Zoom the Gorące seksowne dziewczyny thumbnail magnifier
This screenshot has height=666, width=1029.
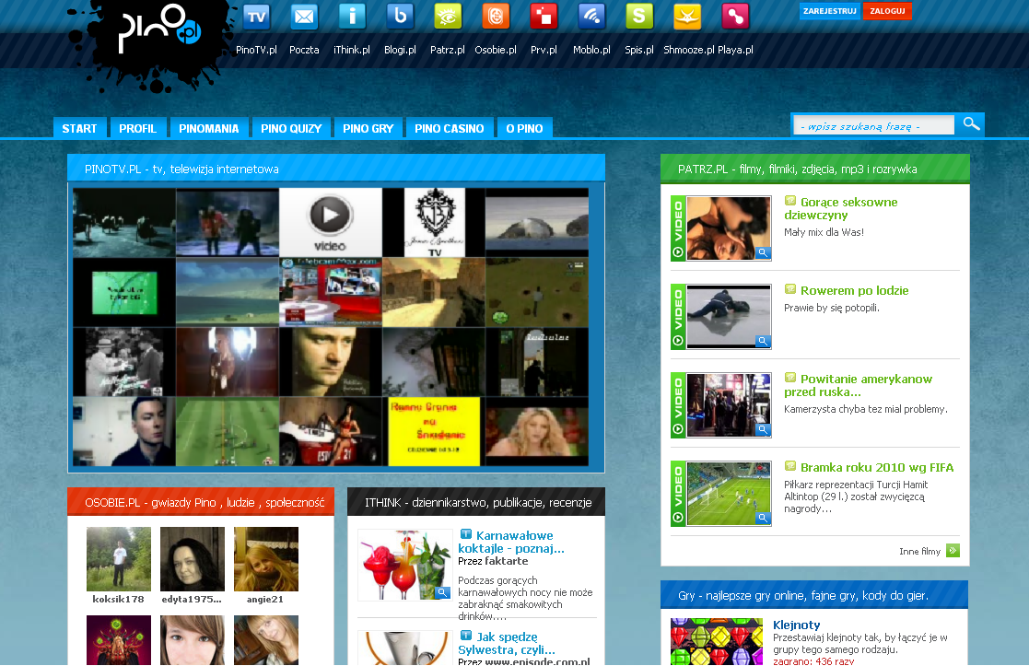[763, 252]
